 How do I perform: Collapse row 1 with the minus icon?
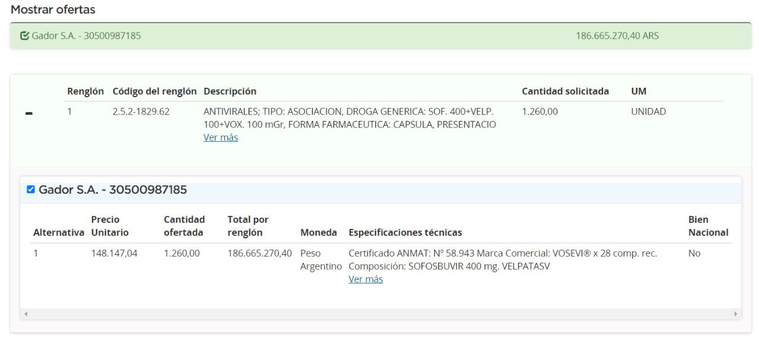coord(29,114)
